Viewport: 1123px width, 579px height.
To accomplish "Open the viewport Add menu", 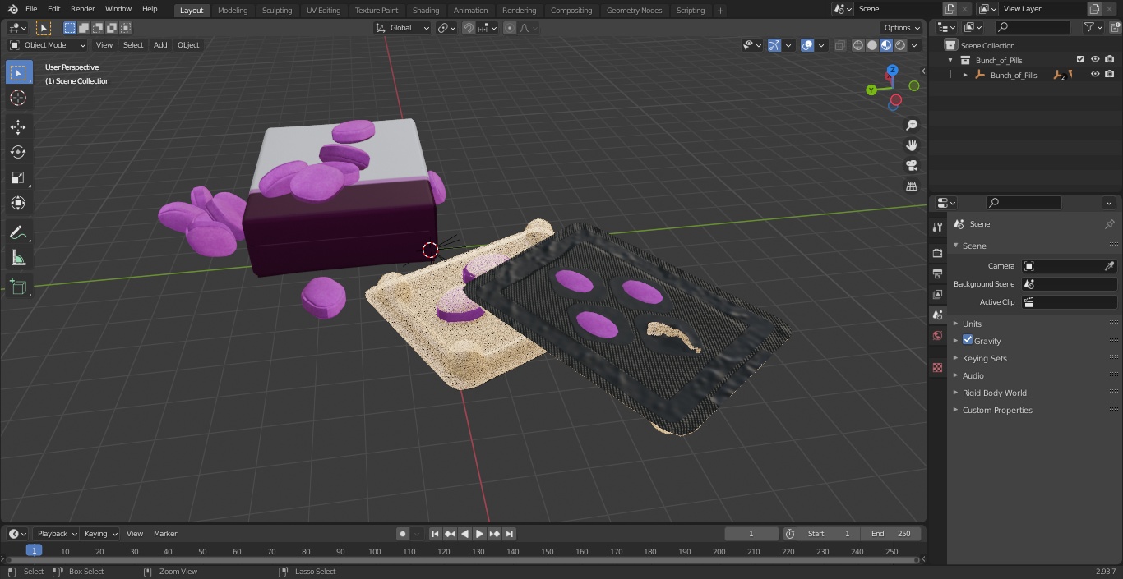I will pos(160,45).
